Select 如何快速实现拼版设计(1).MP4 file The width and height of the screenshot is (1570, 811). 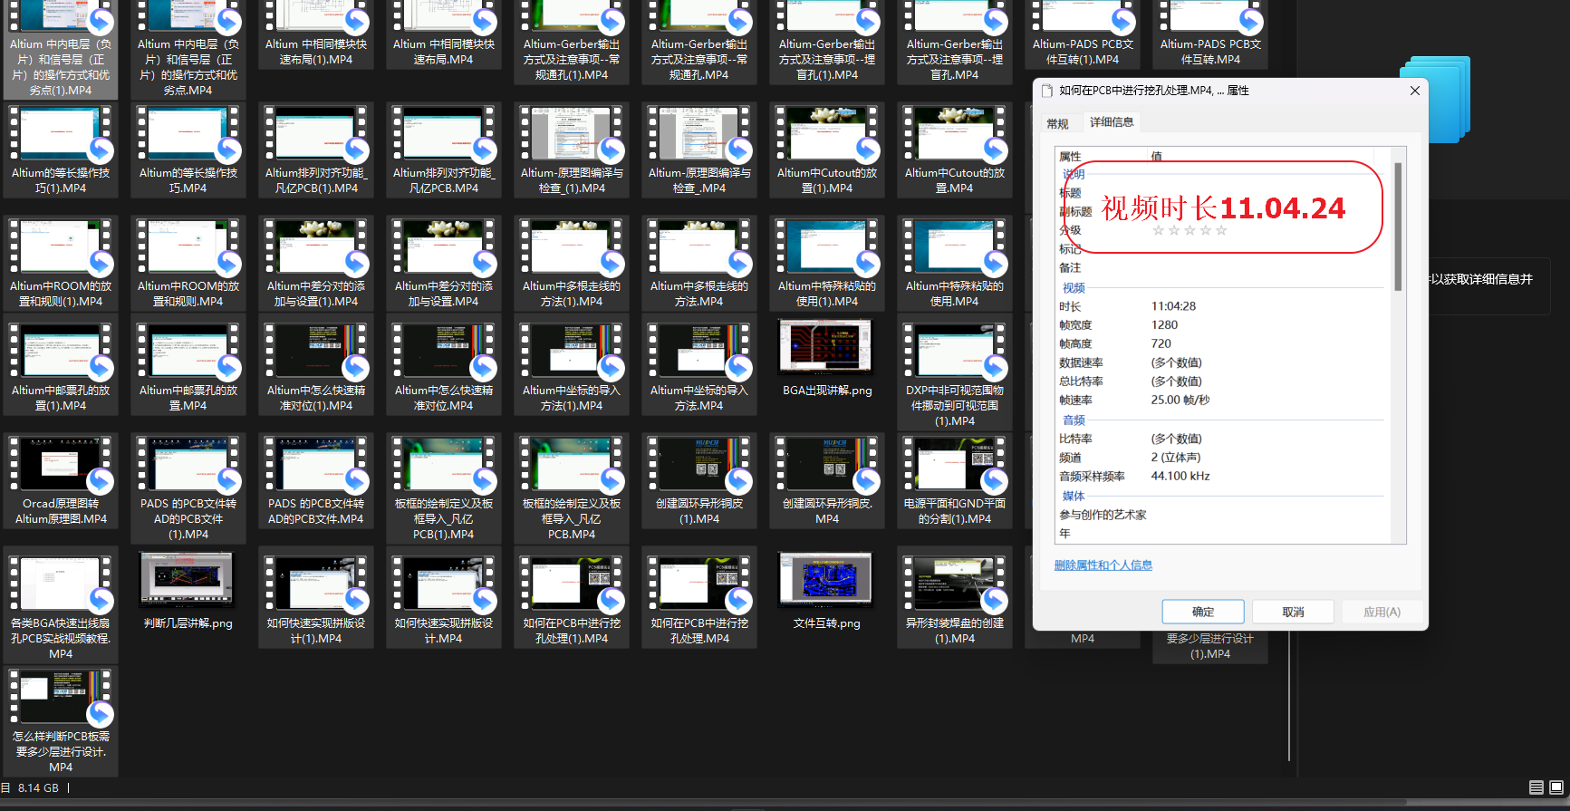pyautogui.click(x=316, y=597)
